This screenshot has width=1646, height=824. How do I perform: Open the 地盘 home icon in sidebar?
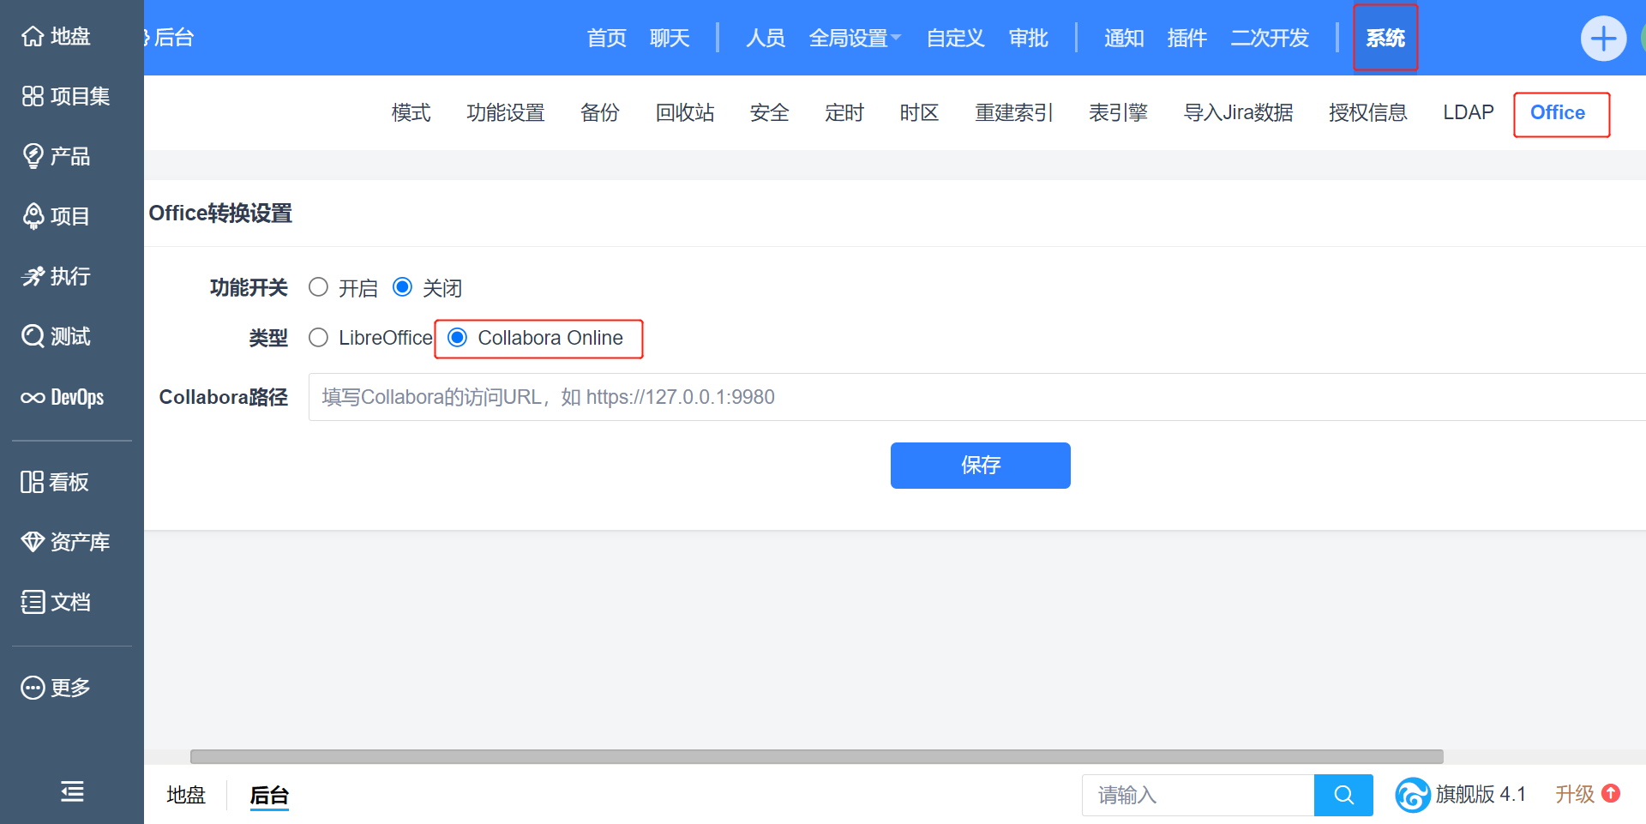(33, 37)
